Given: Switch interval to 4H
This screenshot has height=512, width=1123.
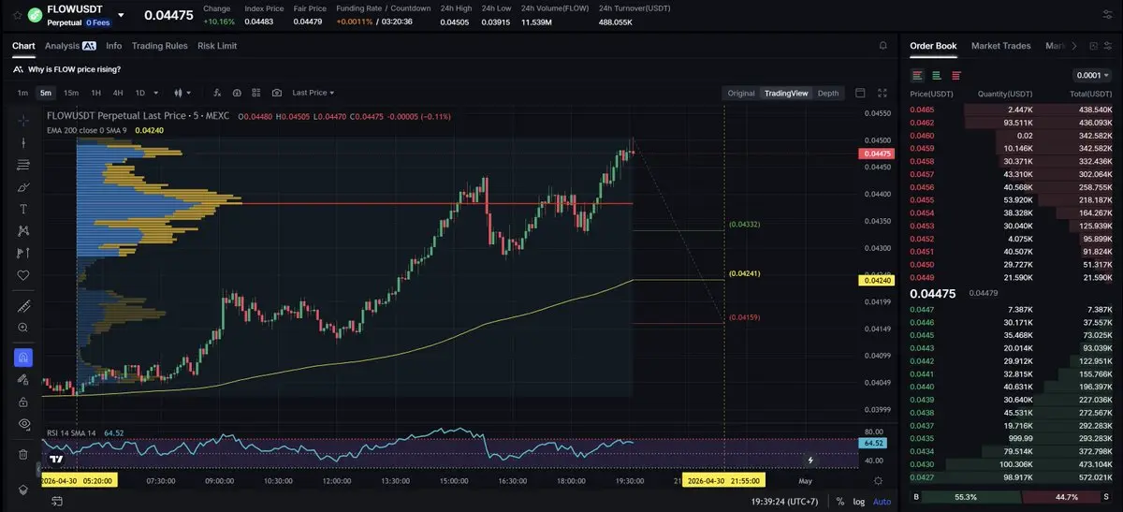Looking at the screenshot, I should pos(118,93).
